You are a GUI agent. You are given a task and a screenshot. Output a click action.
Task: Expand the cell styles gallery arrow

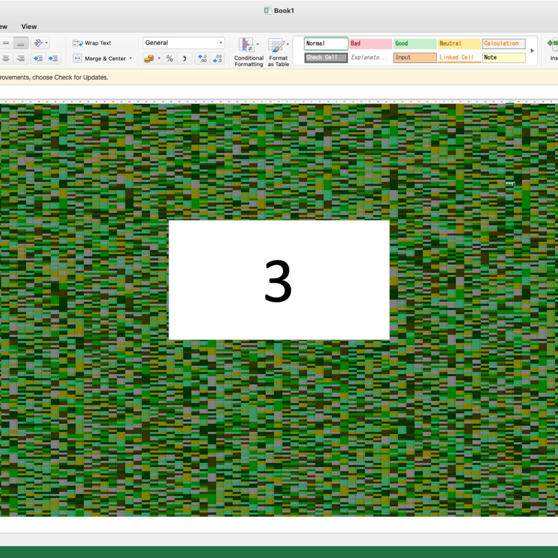point(532,51)
